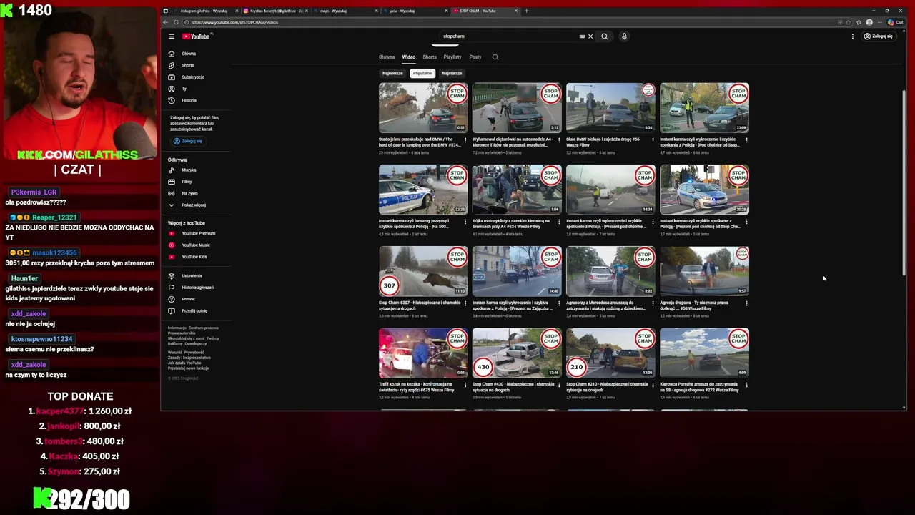Open options menu for Stop Cham #430 video
Viewport: 915px width, 515px height.
pos(559,385)
